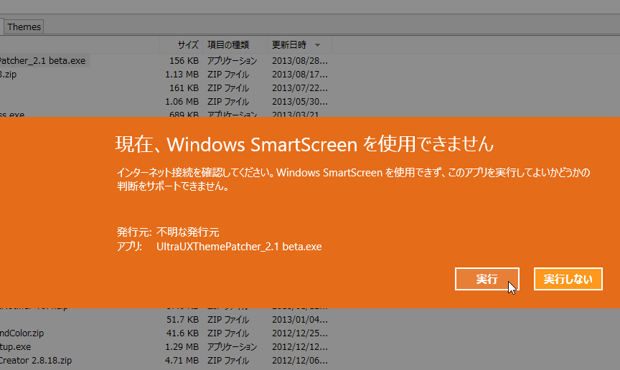Open 更新日時 column dropdown arrow
This screenshot has height=370, width=620.
coord(317,45)
